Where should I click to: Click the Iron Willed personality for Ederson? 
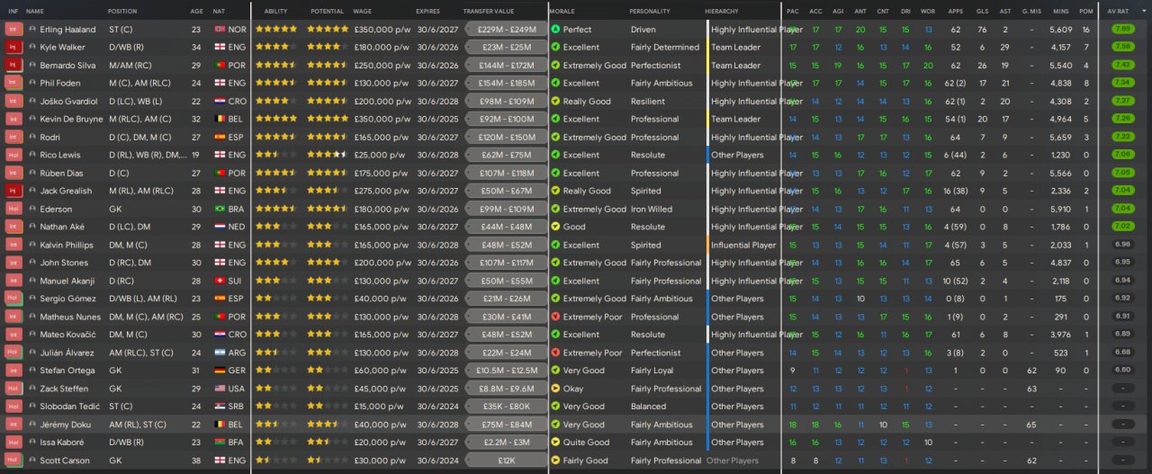[652, 209]
